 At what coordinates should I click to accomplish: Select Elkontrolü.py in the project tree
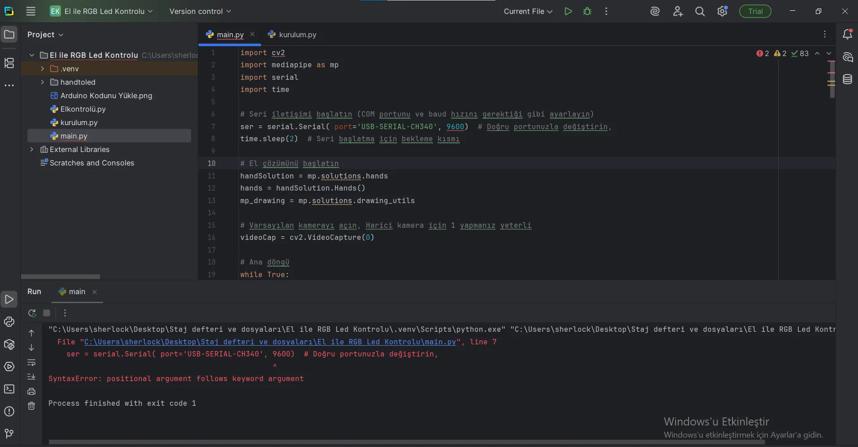(83, 109)
